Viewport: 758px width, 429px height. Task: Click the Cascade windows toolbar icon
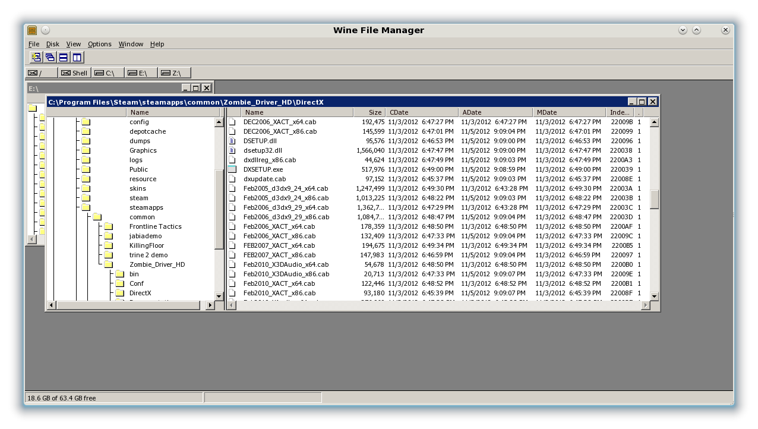pos(50,57)
